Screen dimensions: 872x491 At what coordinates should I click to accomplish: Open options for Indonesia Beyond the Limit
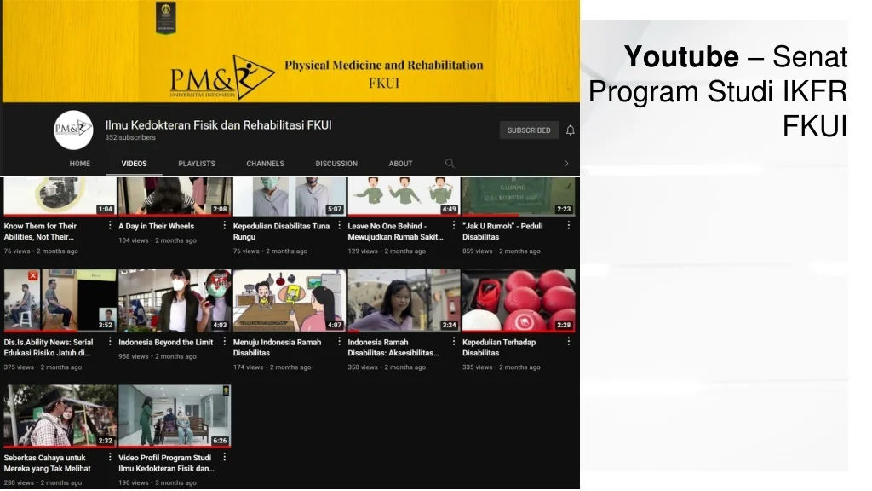click(x=224, y=341)
